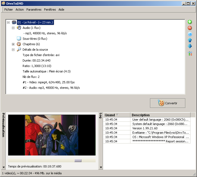
Task: Click the green add video icon
Action: 190,22
